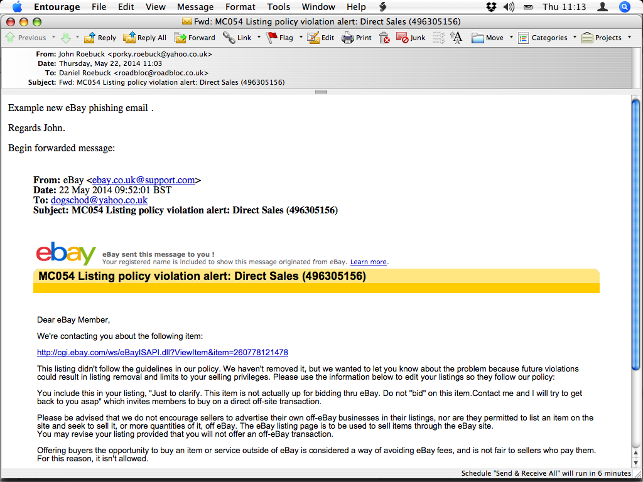Image resolution: width=643 pixels, height=482 pixels.
Task: Click the vertical scrollbar thumb
Action: [635, 235]
